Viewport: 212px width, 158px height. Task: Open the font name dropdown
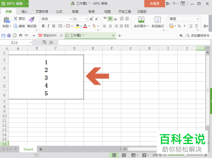[70, 19]
